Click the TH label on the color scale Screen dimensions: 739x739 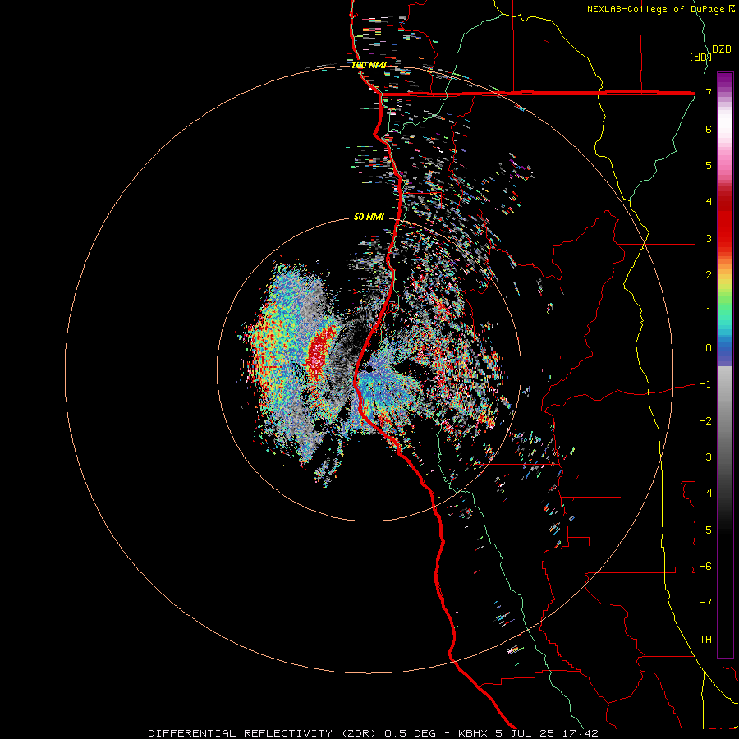point(705,640)
